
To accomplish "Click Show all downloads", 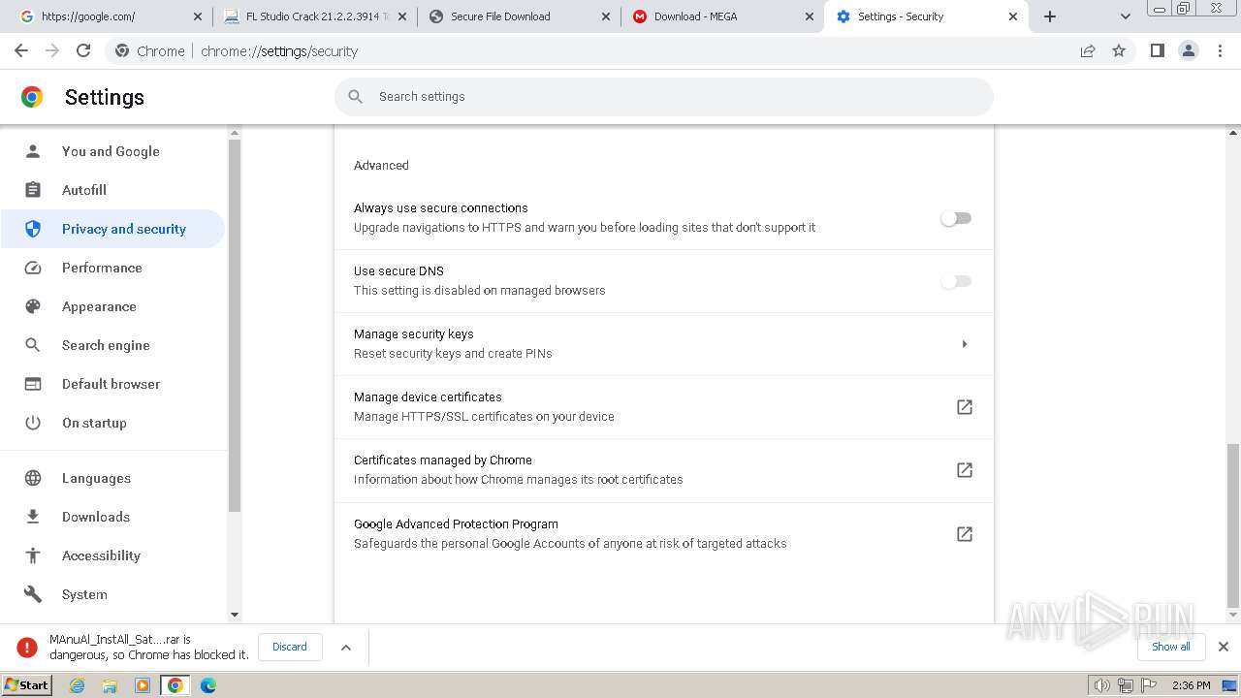I will 1171,647.
